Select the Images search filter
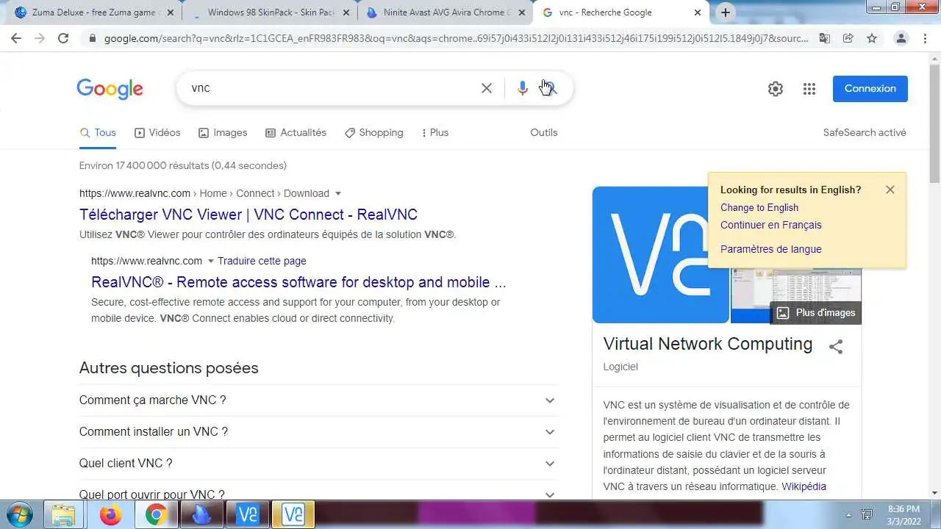This screenshot has width=941, height=529. (x=223, y=132)
